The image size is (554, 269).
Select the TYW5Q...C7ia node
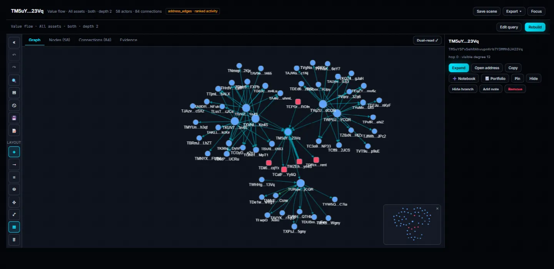pyautogui.click(x=335, y=199)
